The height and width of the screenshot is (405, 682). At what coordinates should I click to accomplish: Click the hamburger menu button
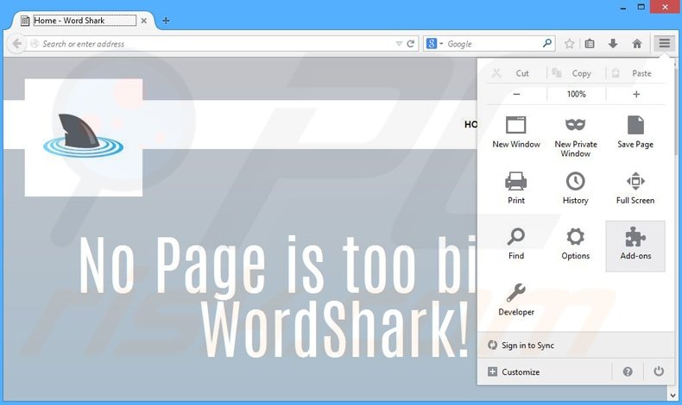pos(664,43)
